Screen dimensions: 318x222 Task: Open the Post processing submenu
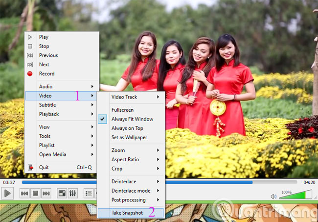coord(131,200)
